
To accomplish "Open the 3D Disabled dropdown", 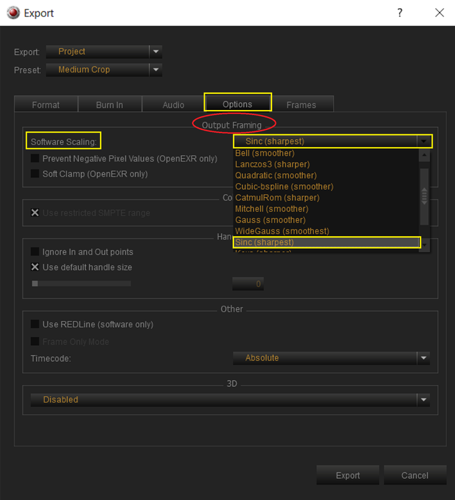I will [x=230, y=399].
